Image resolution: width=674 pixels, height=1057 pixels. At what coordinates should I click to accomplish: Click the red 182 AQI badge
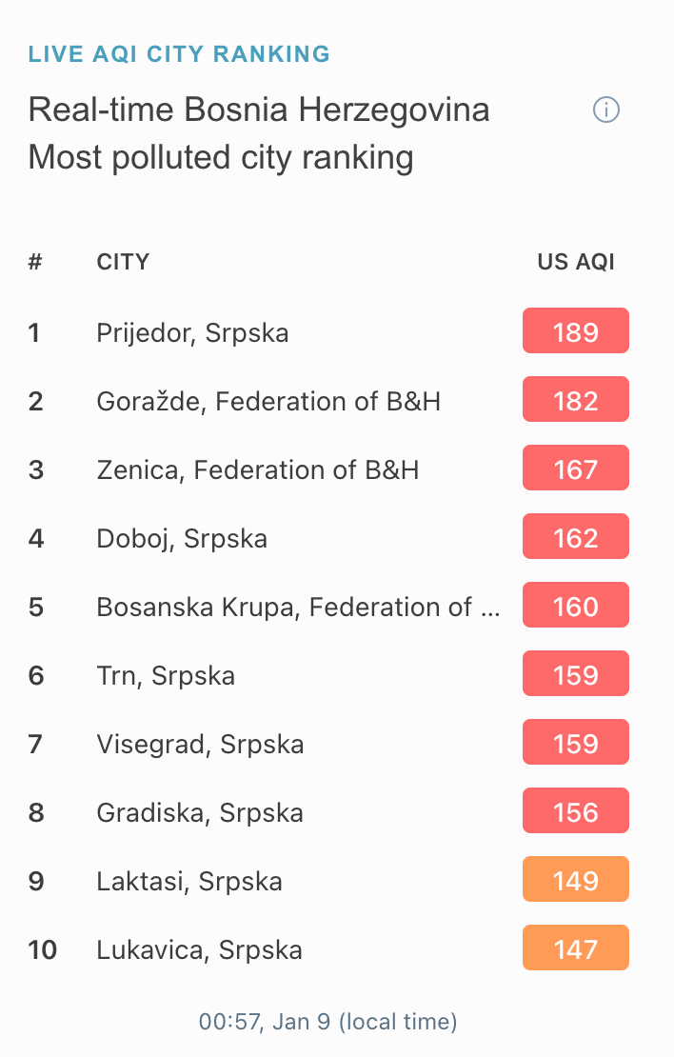tap(576, 399)
